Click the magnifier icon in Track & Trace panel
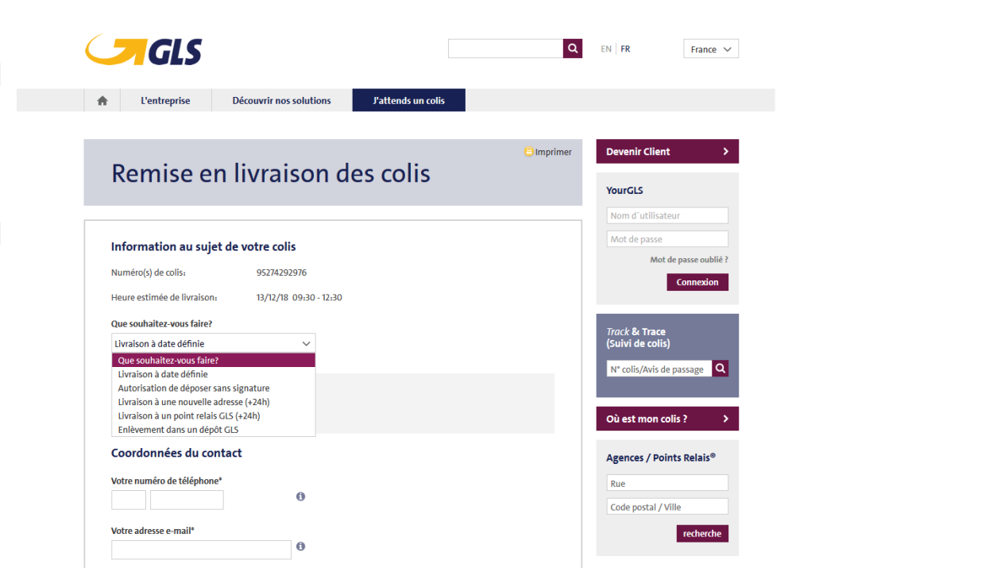The image size is (989, 572). point(720,369)
